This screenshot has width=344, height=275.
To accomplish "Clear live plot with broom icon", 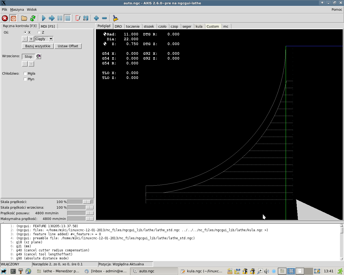I will 115,18.
